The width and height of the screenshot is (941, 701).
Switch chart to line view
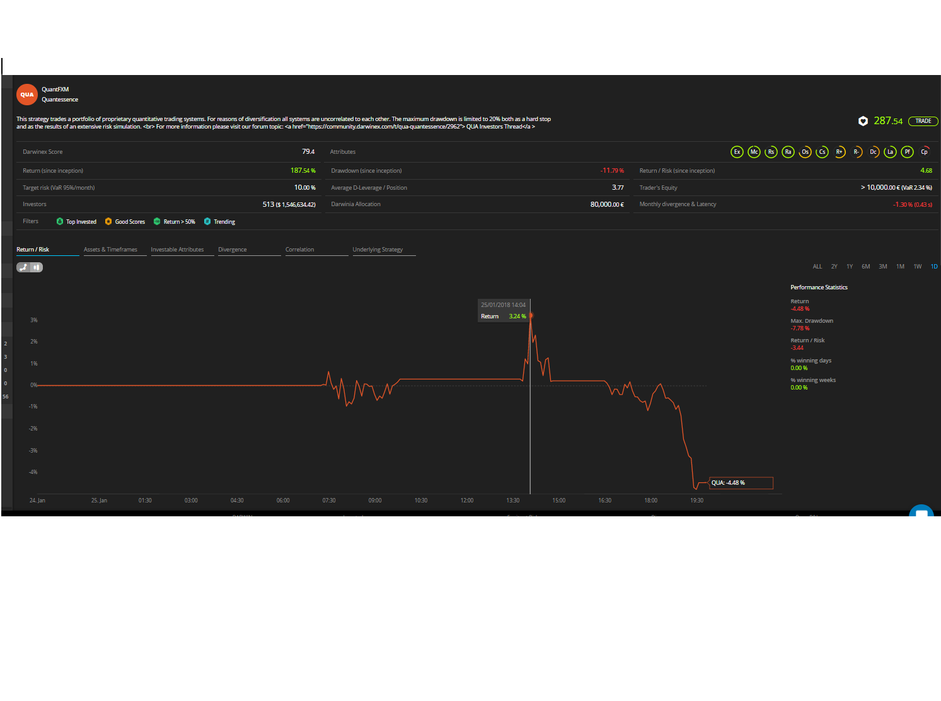tap(23, 267)
